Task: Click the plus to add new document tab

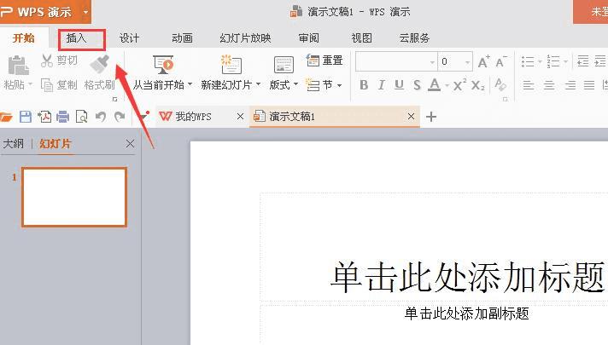Action: tap(431, 117)
